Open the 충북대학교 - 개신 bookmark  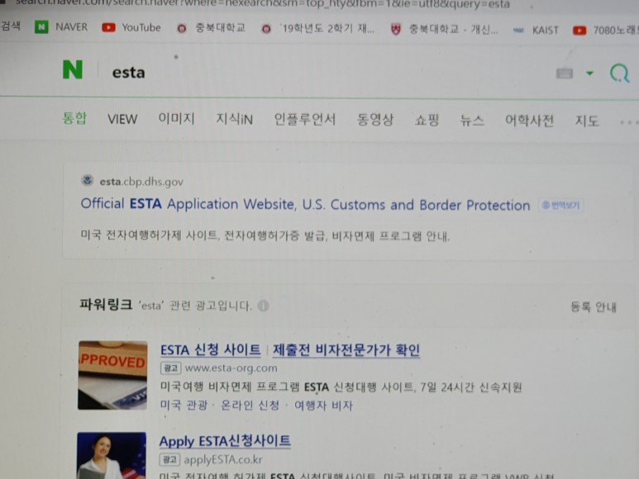click(444, 30)
